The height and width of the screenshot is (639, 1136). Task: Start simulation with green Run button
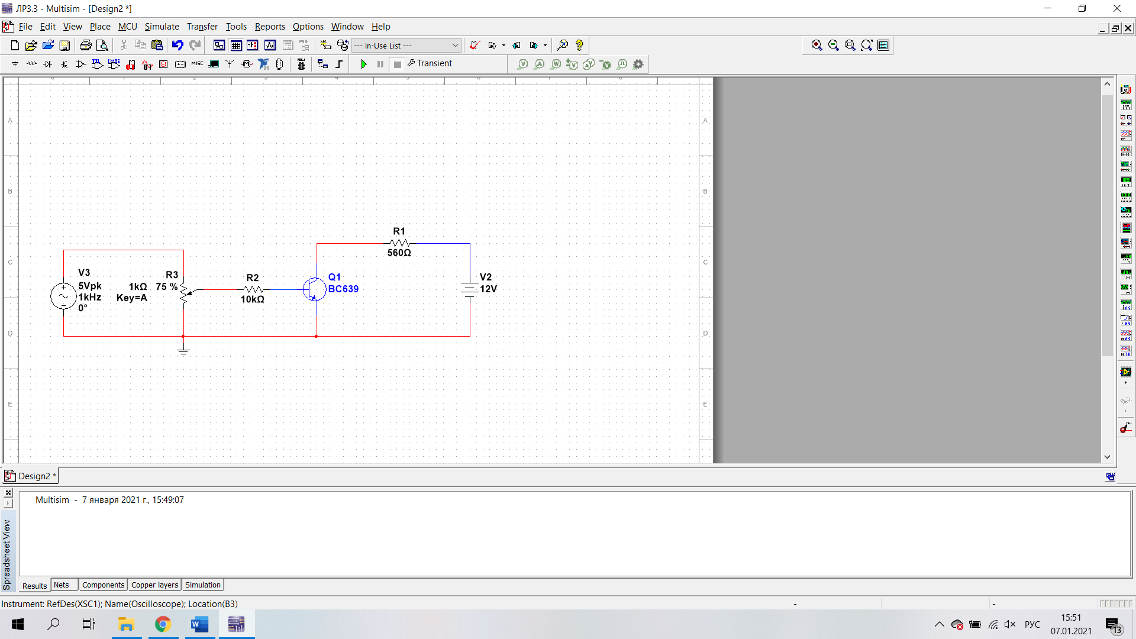[364, 64]
